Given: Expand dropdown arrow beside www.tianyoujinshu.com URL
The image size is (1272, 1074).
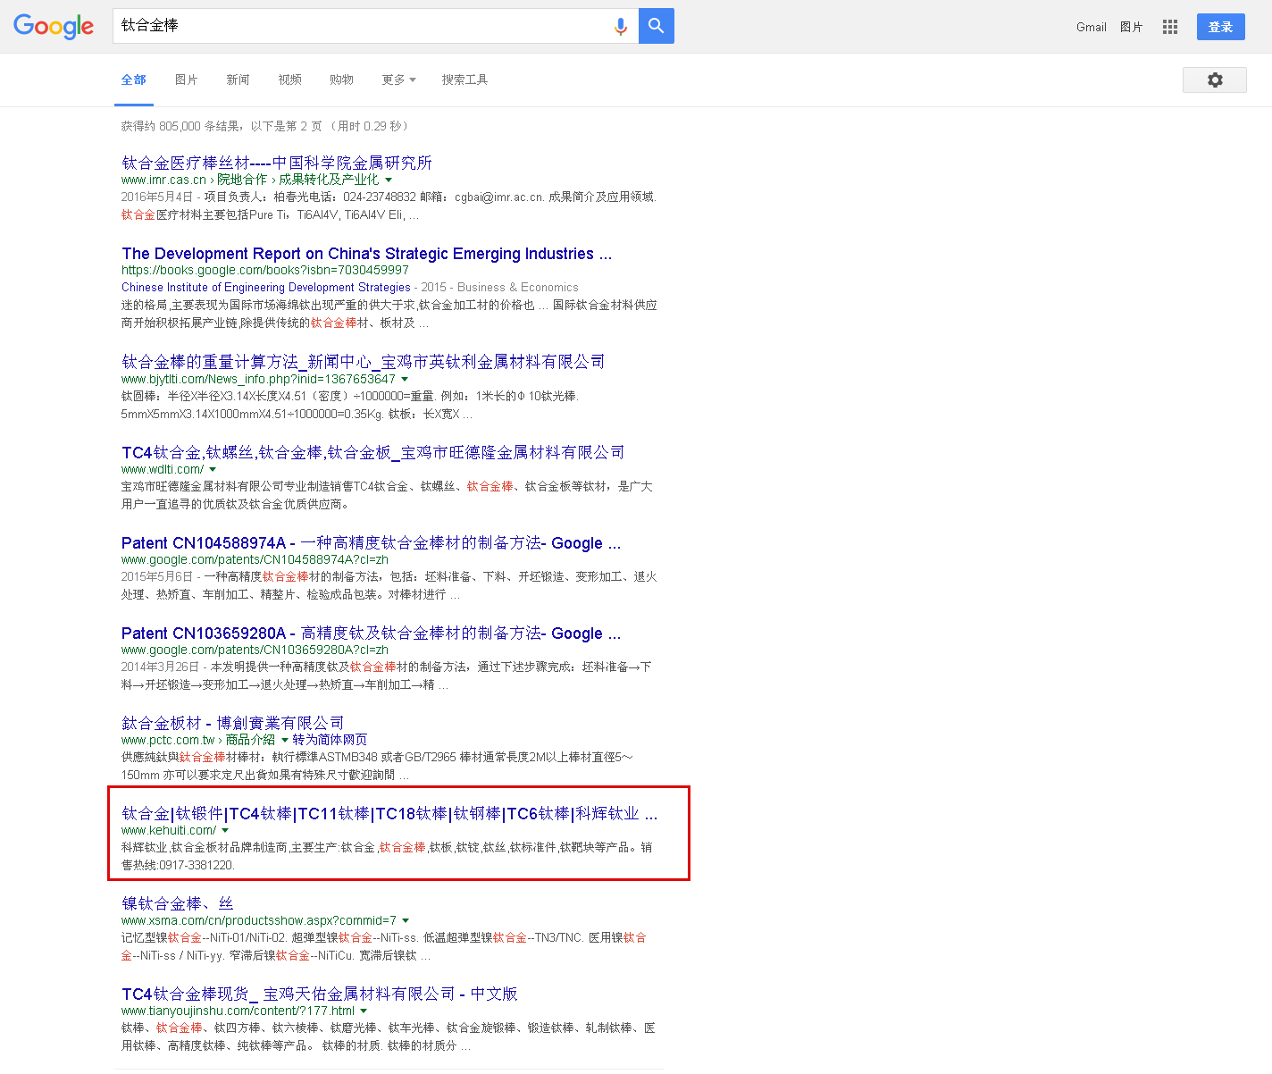Looking at the screenshot, I should pos(364,1011).
